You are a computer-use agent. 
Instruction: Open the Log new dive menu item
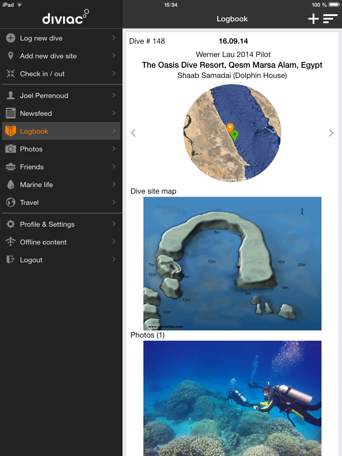click(61, 38)
